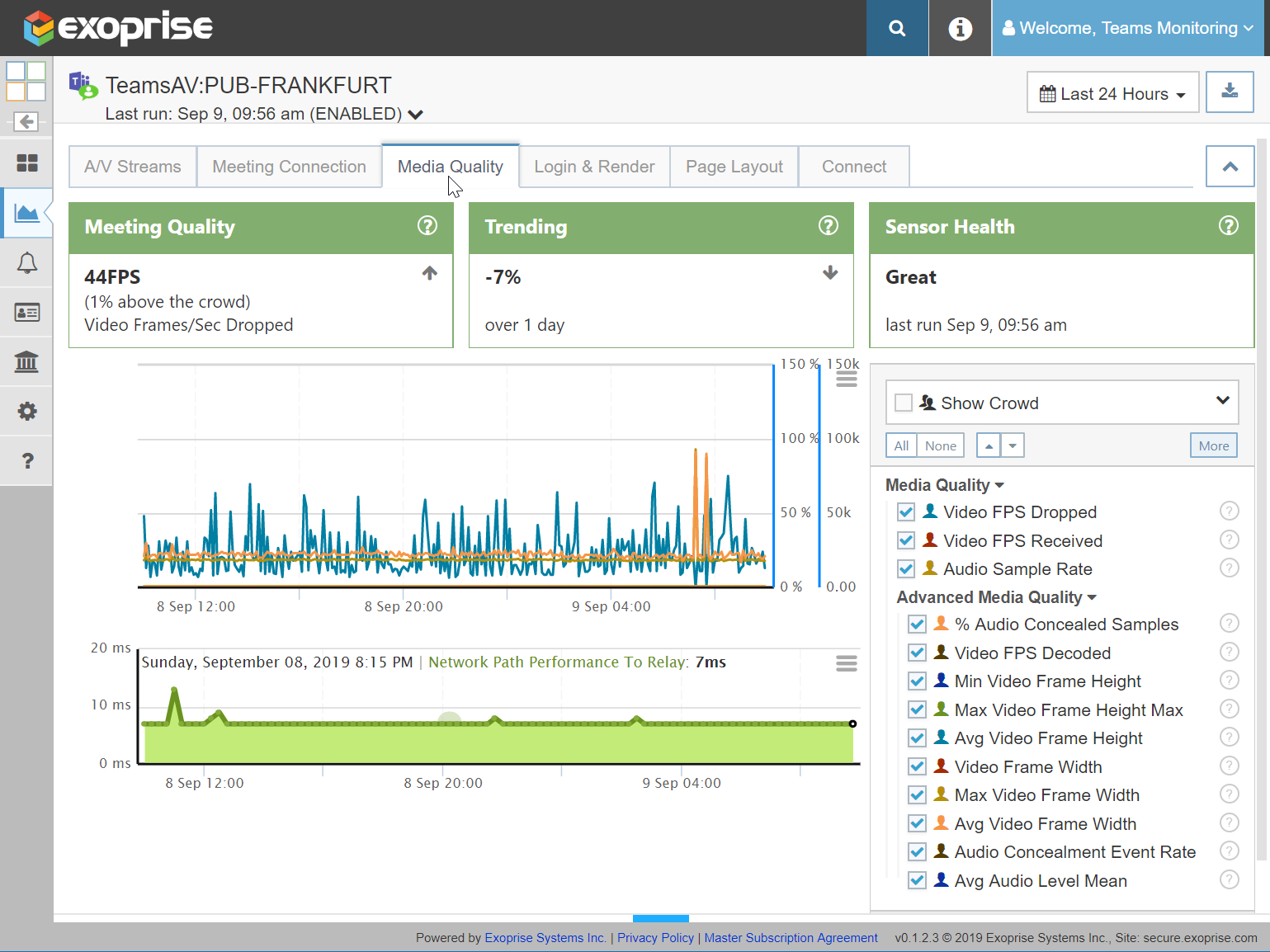Click help icon for Video FPS Received
Image resolution: width=1270 pixels, height=952 pixels.
(x=1230, y=540)
